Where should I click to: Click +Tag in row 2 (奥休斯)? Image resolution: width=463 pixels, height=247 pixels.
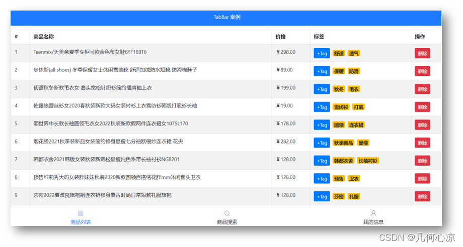coord(322,71)
